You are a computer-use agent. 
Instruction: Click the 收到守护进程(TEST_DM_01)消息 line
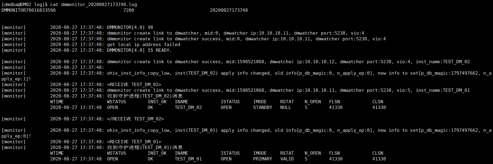145,147
